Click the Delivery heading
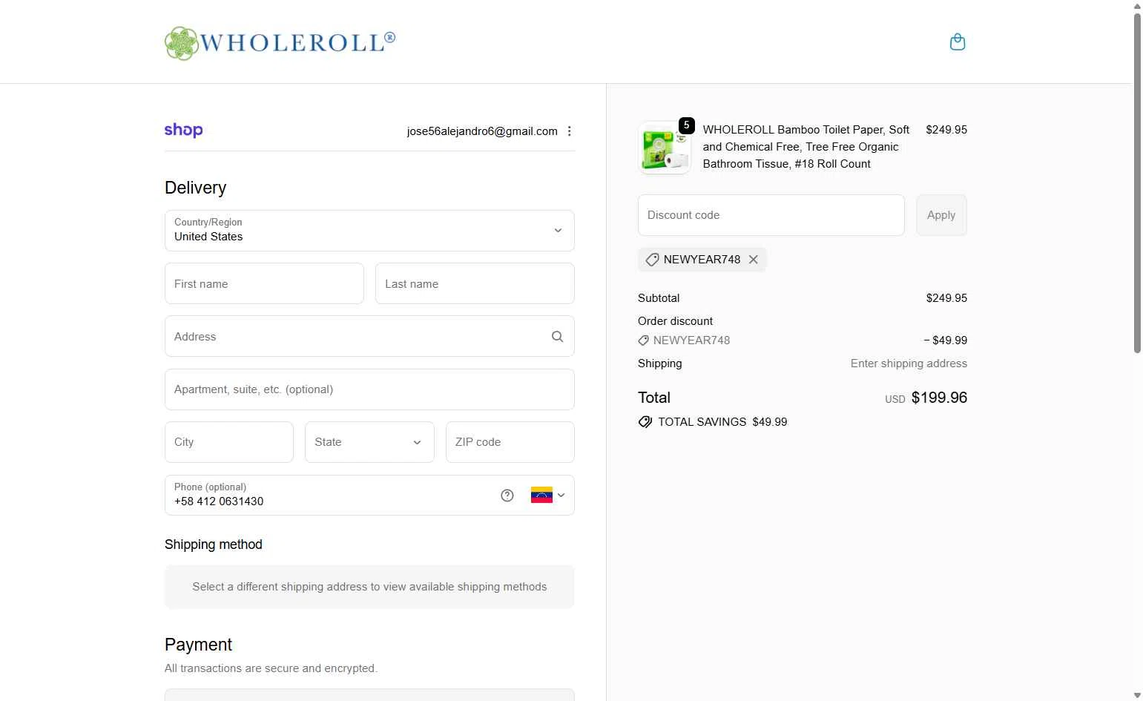Viewport: 1143px width, 701px height. (x=195, y=188)
